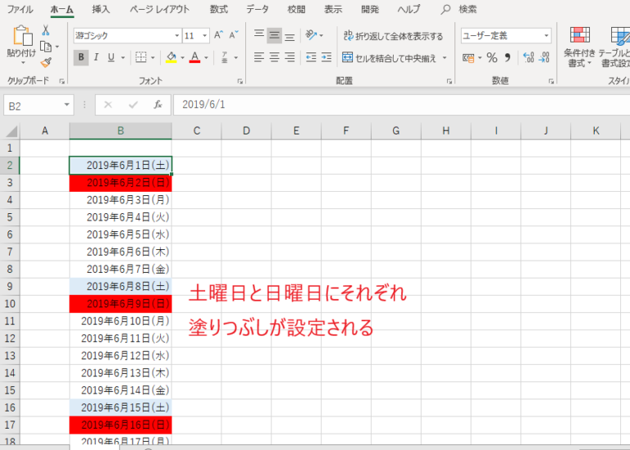Click the text orientation icon
The image size is (630, 450).
312,35
